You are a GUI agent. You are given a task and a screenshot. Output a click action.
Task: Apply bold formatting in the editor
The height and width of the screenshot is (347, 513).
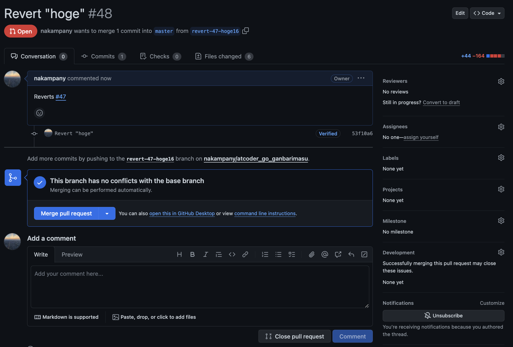click(x=192, y=254)
